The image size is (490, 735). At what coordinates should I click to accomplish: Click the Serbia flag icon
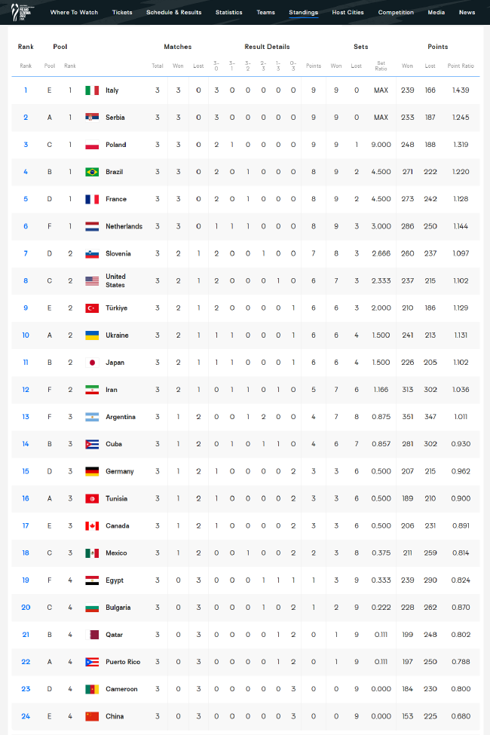[x=92, y=118]
